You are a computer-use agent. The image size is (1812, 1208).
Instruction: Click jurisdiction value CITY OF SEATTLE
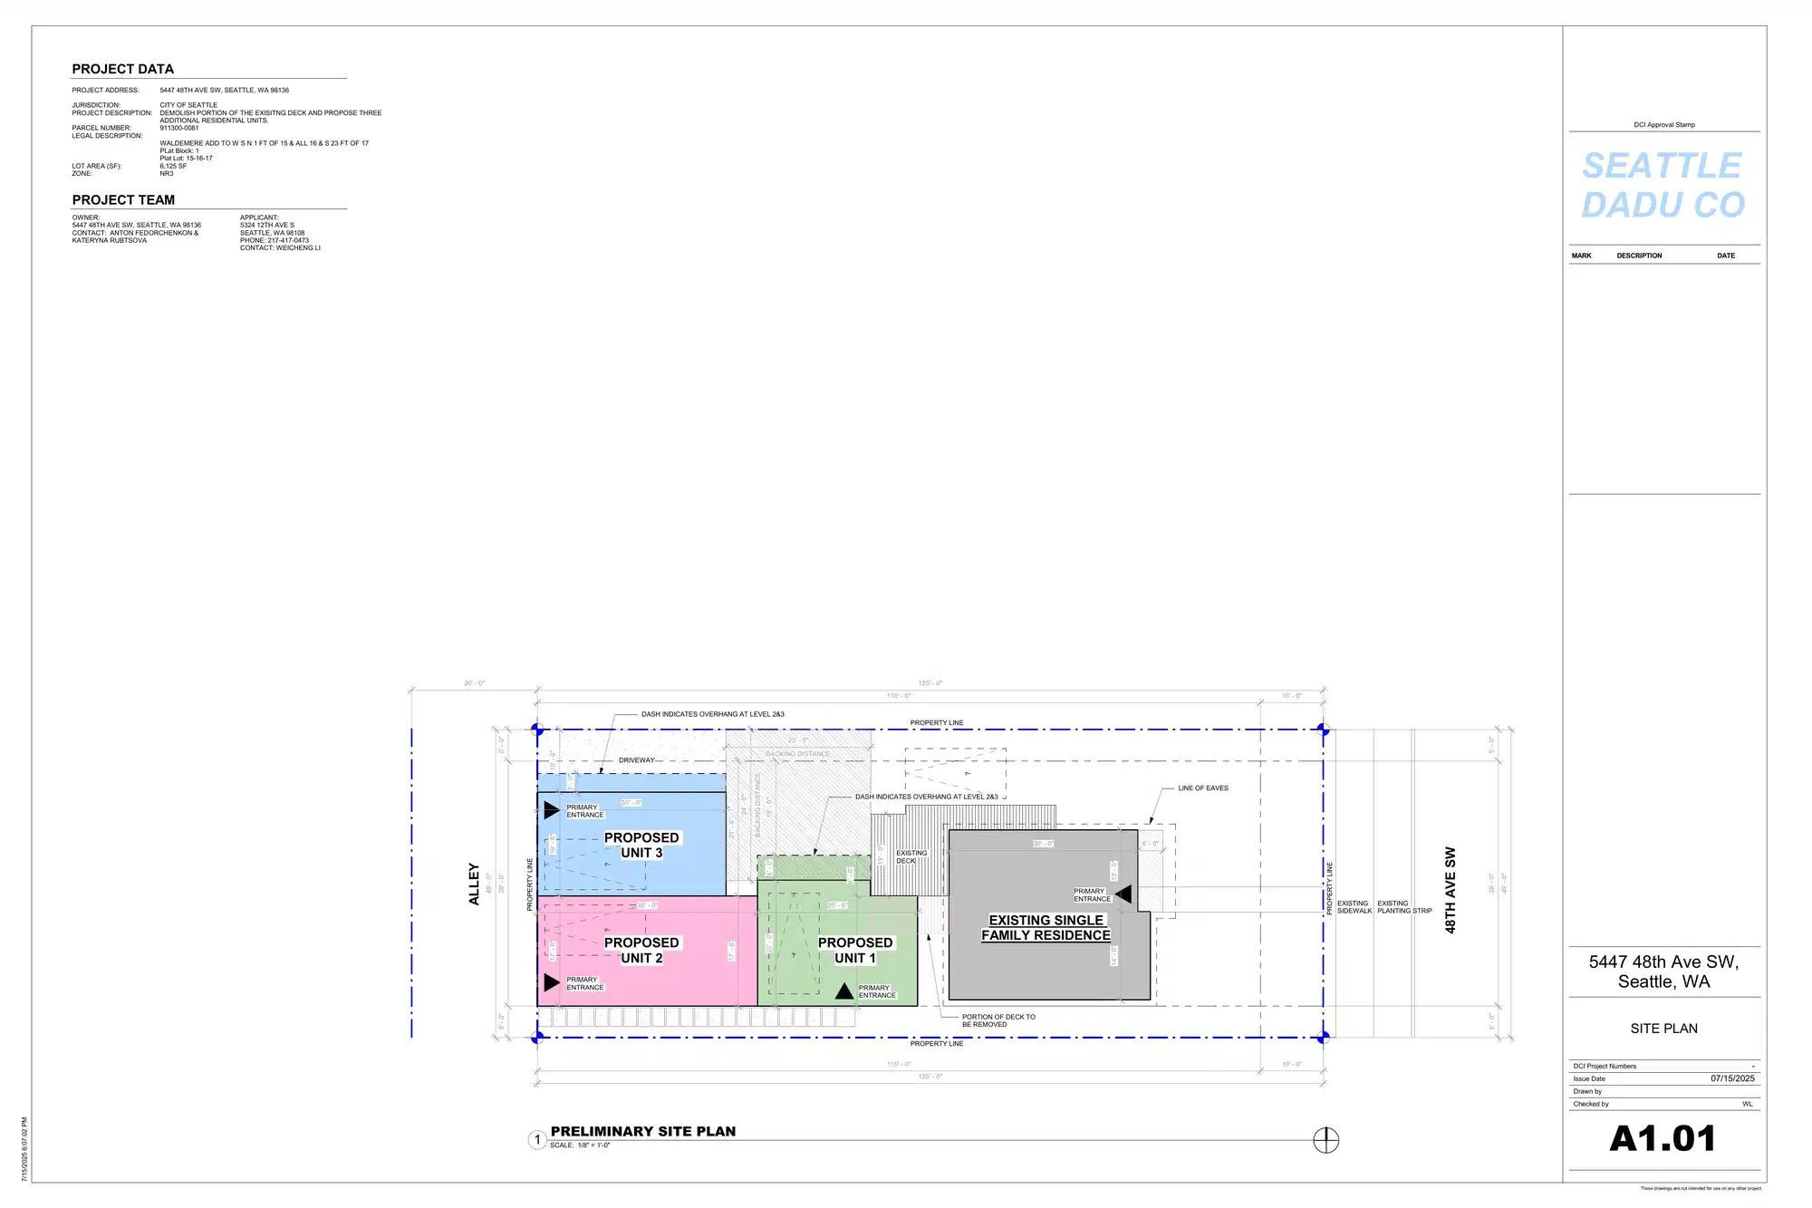[188, 105]
